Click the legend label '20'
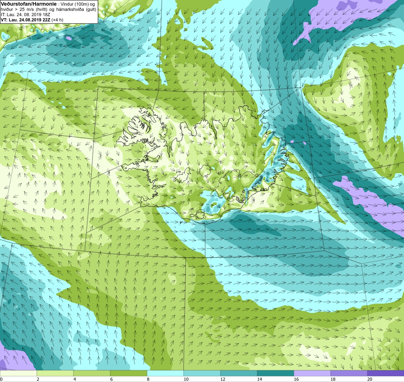Image resolution: width=404 pixels, height=382 pixels. pyautogui.click(x=370, y=379)
